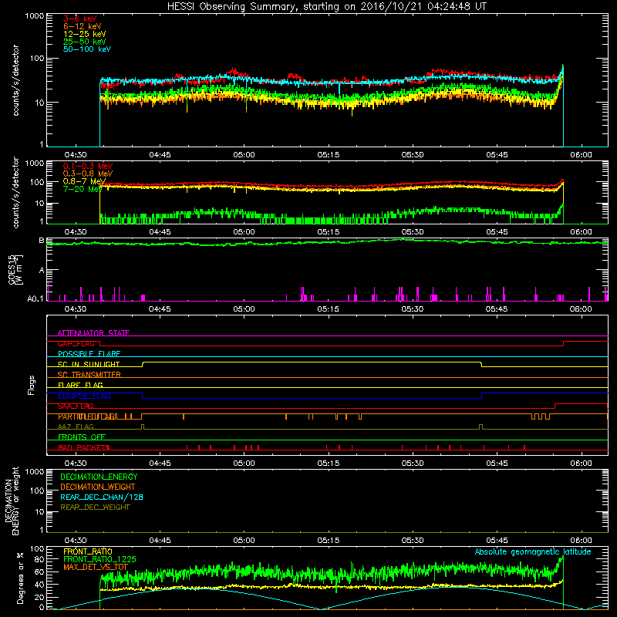
Task: Select the DECIMATION_ENERGY legend label
Action: [99, 477]
